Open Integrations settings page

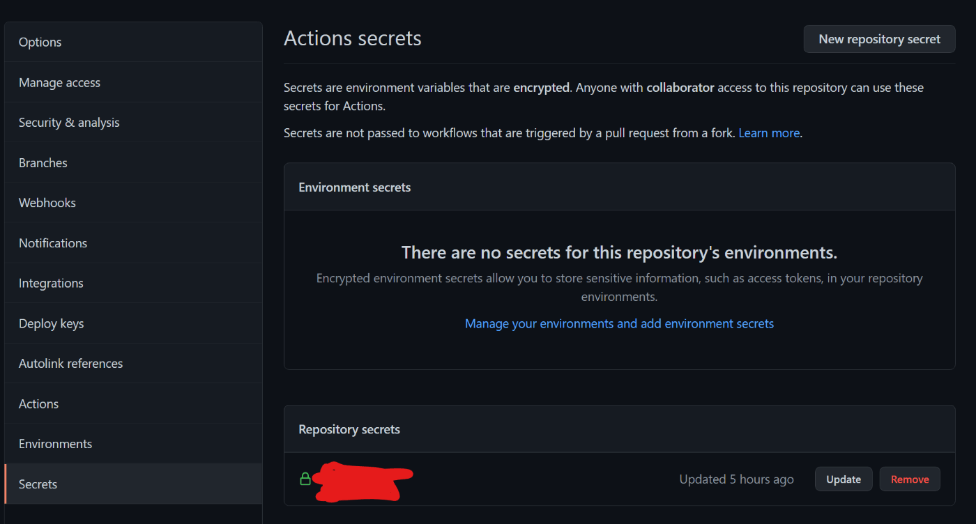[133, 284]
